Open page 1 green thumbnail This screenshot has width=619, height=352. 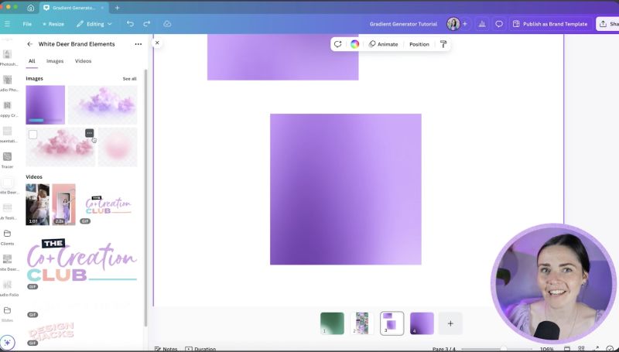(x=332, y=323)
